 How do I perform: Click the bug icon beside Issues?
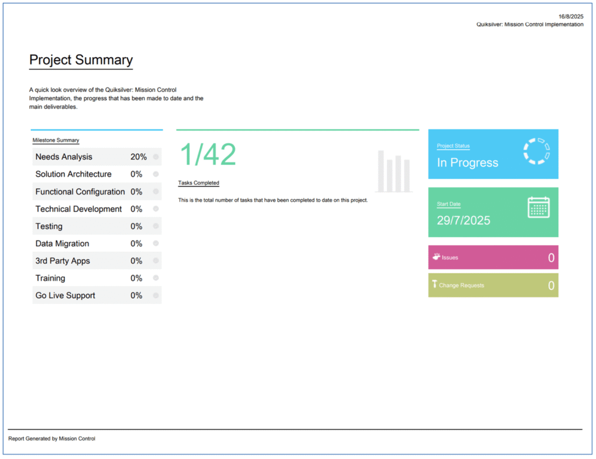(436, 257)
